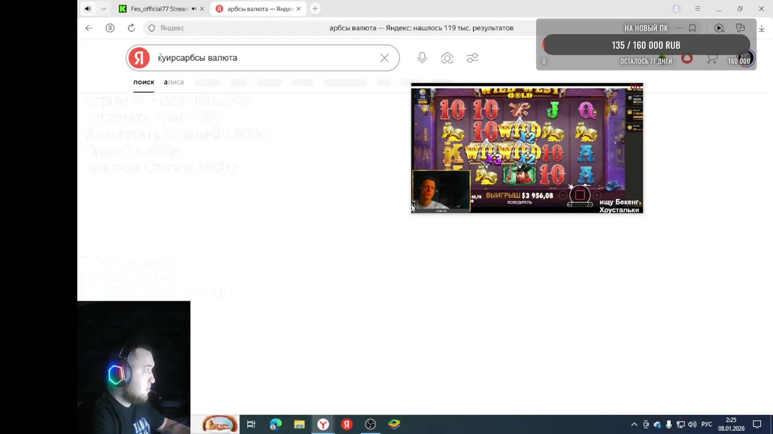This screenshot has height=434, width=773.
Task: Bookmark the page with bookmark icon
Action: [x=692, y=28]
